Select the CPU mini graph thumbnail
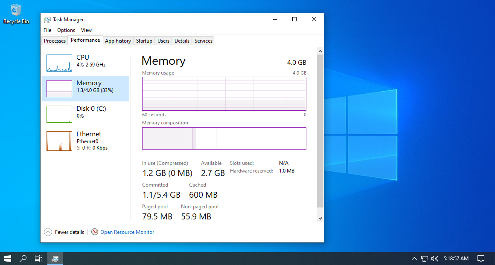Image resolution: width=495 pixels, height=265 pixels. pyautogui.click(x=59, y=63)
